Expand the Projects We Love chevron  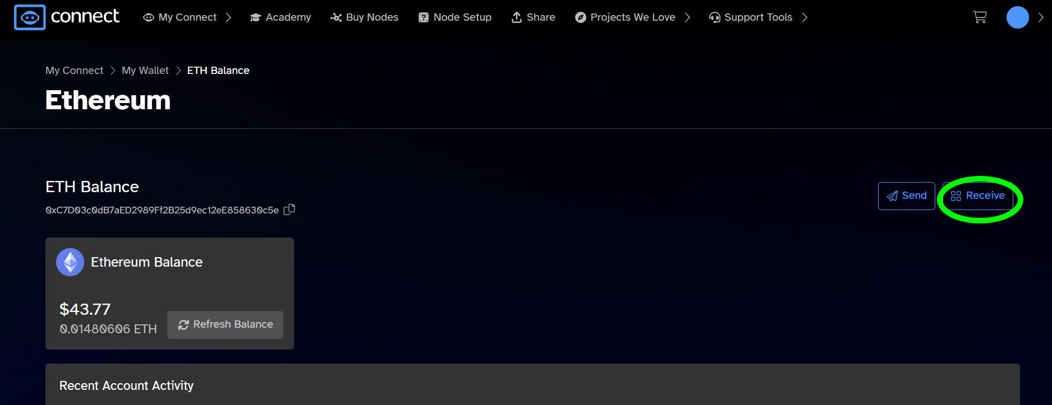click(x=687, y=17)
